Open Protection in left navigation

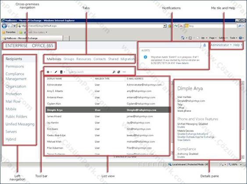pyautogui.click(x=14, y=94)
